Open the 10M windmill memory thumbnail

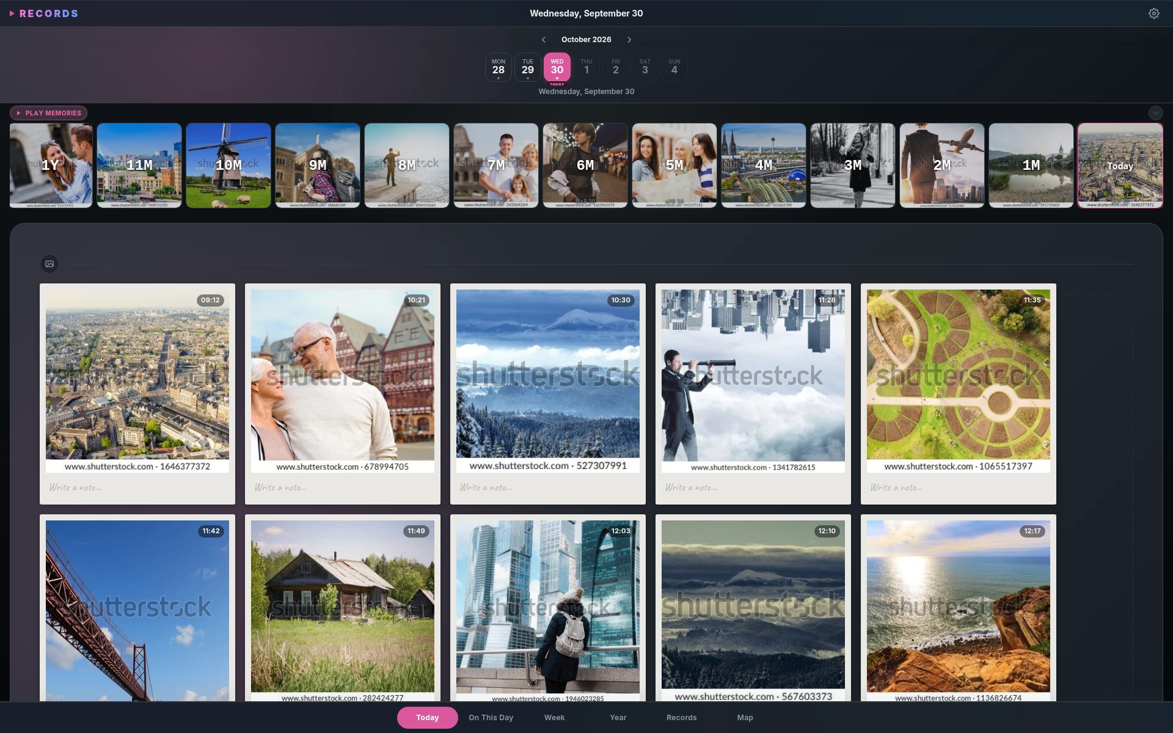[228, 166]
